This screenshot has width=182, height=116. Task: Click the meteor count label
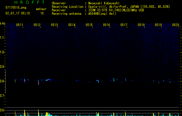pyautogui.click(x=41, y=9)
